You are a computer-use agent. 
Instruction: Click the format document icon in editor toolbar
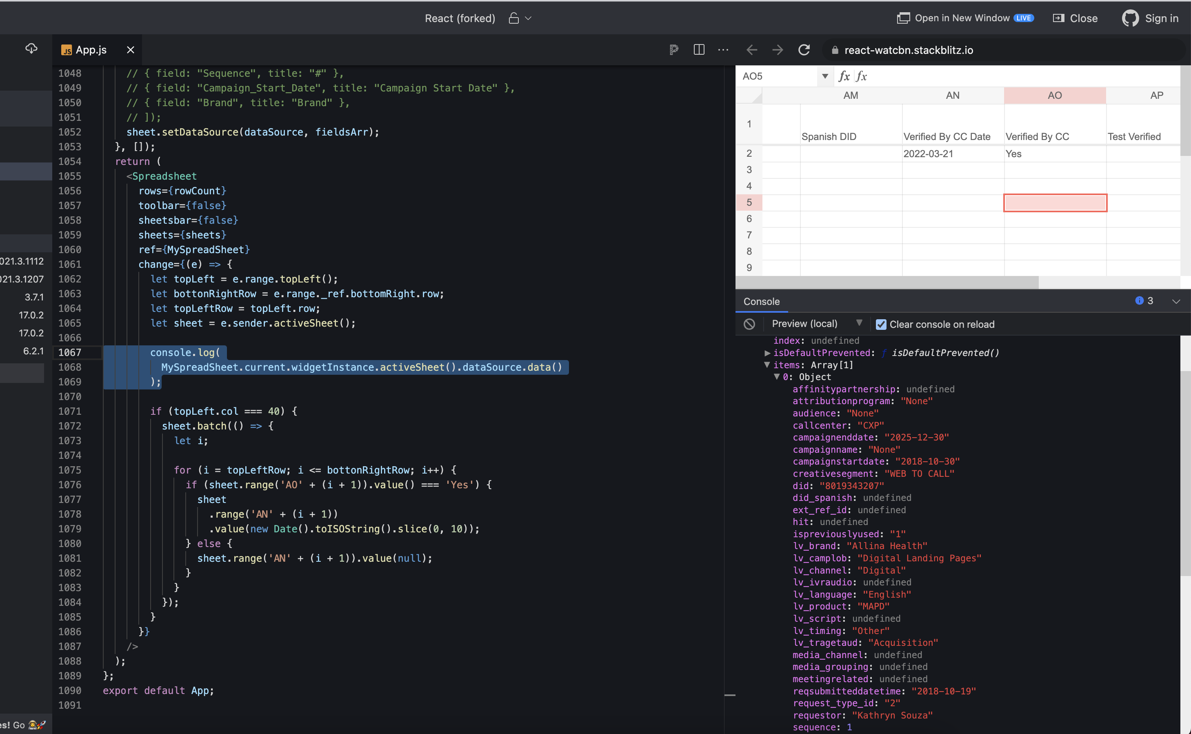(x=673, y=49)
